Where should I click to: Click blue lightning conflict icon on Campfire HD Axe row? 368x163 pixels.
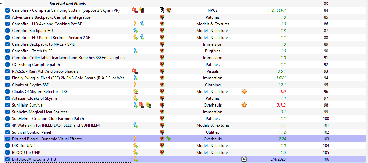click(x=142, y=24)
